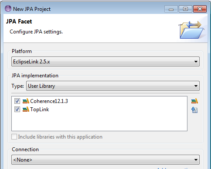The height and width of the screenshot is (169, 211).
Task: Click the Platform group label
Action: click(22, 51)
